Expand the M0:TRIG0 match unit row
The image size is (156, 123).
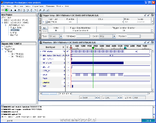[x=44, y=22]
